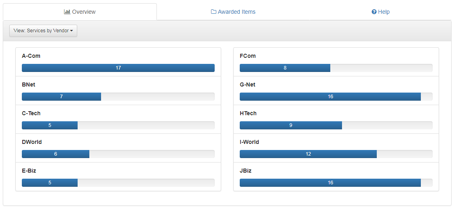Click the caret arrow on the View button

pyautogui.click(x=72, y=31)
